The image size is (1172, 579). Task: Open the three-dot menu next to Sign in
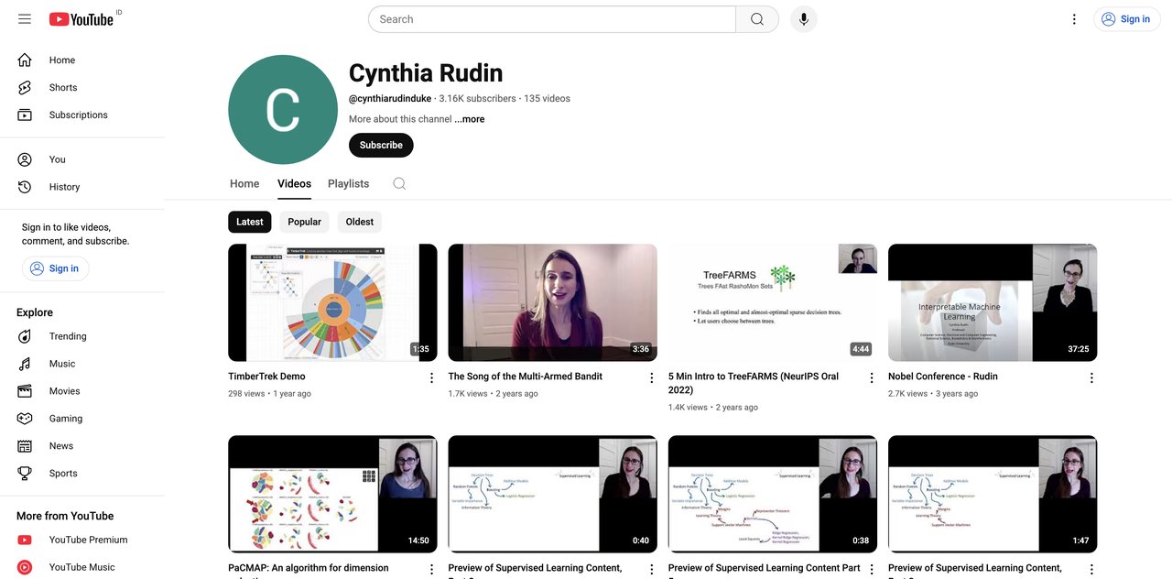[1073, 18]
